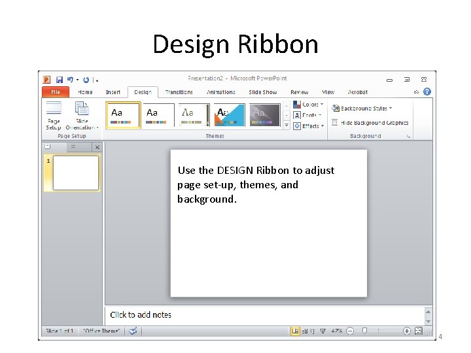Screen dimensions: 471x353
Task: Click the spell check status icon
Action: [x=133, y=331]
